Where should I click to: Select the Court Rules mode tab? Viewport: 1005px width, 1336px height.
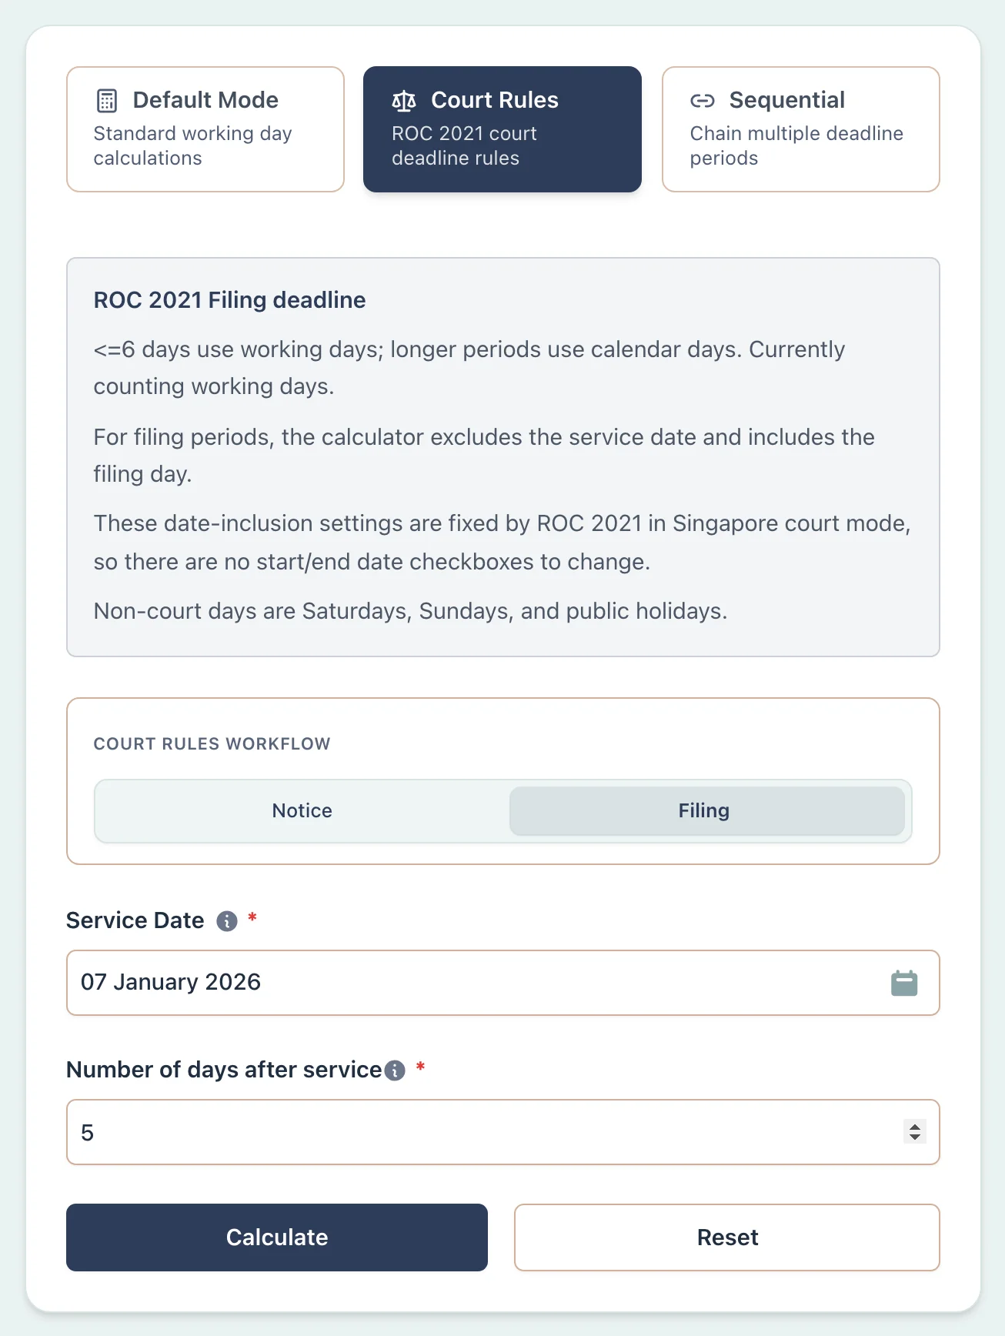click(502, 129)
